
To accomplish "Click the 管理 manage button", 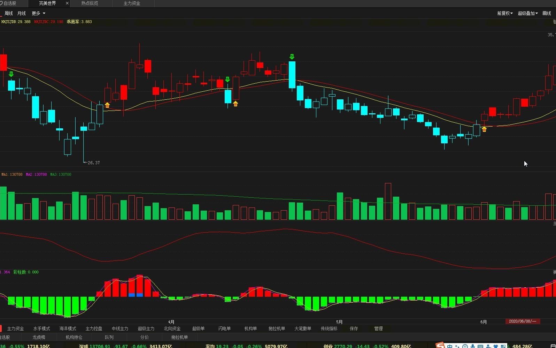I will tap(378, 328).
